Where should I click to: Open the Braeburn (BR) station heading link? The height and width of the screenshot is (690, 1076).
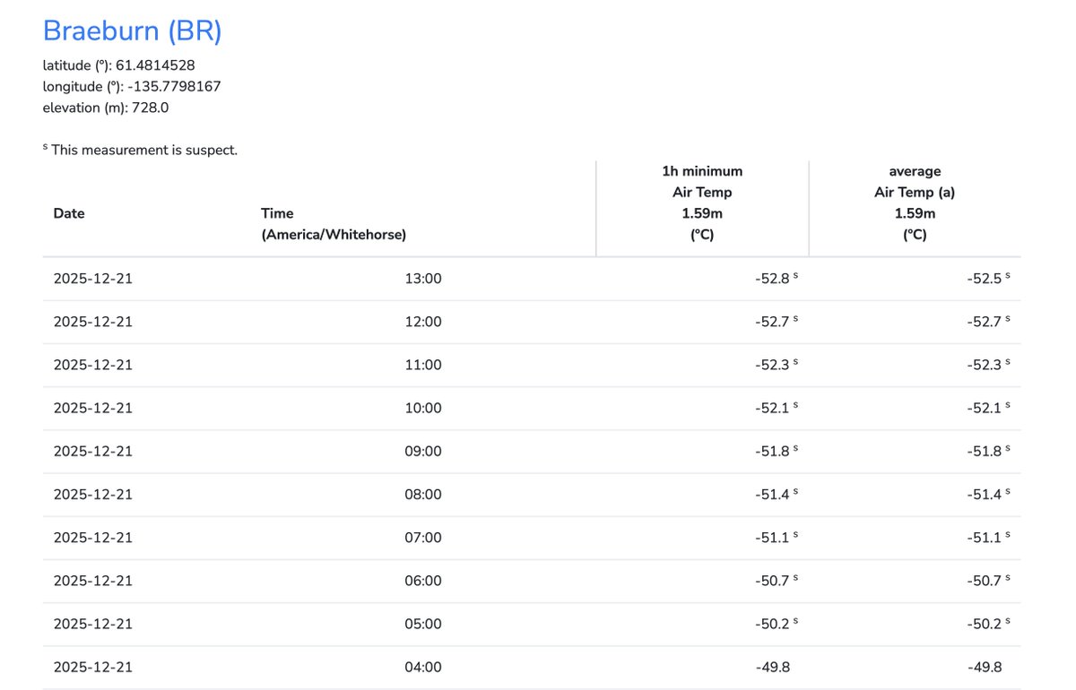click(132, 30)
